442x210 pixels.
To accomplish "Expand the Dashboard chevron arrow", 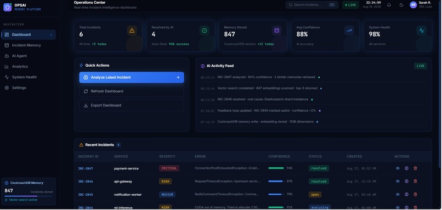I will tap(51, 34).
